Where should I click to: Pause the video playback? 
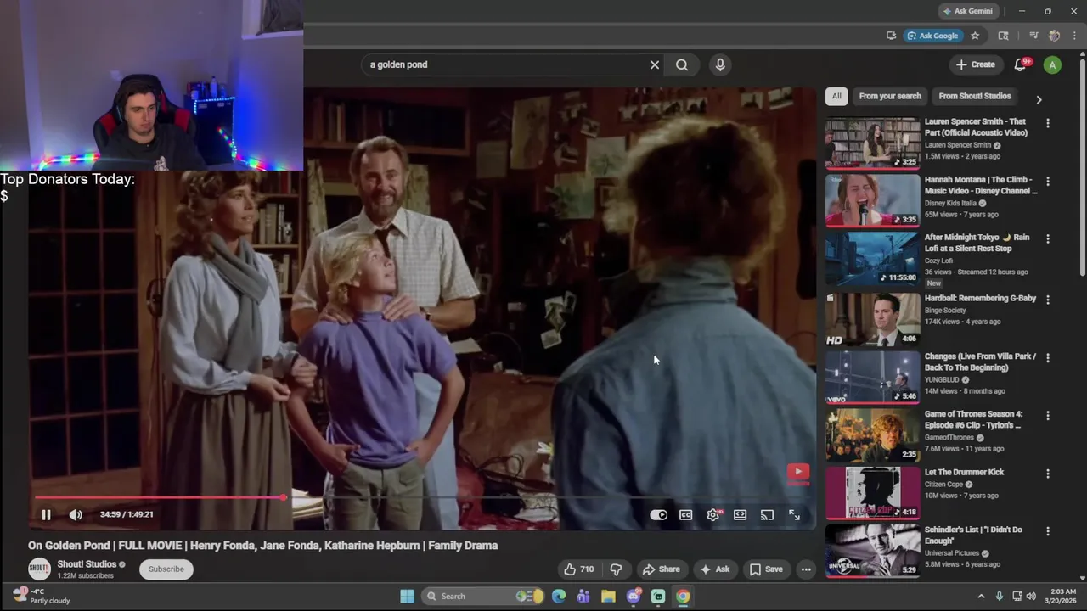[x=46, y=514]
